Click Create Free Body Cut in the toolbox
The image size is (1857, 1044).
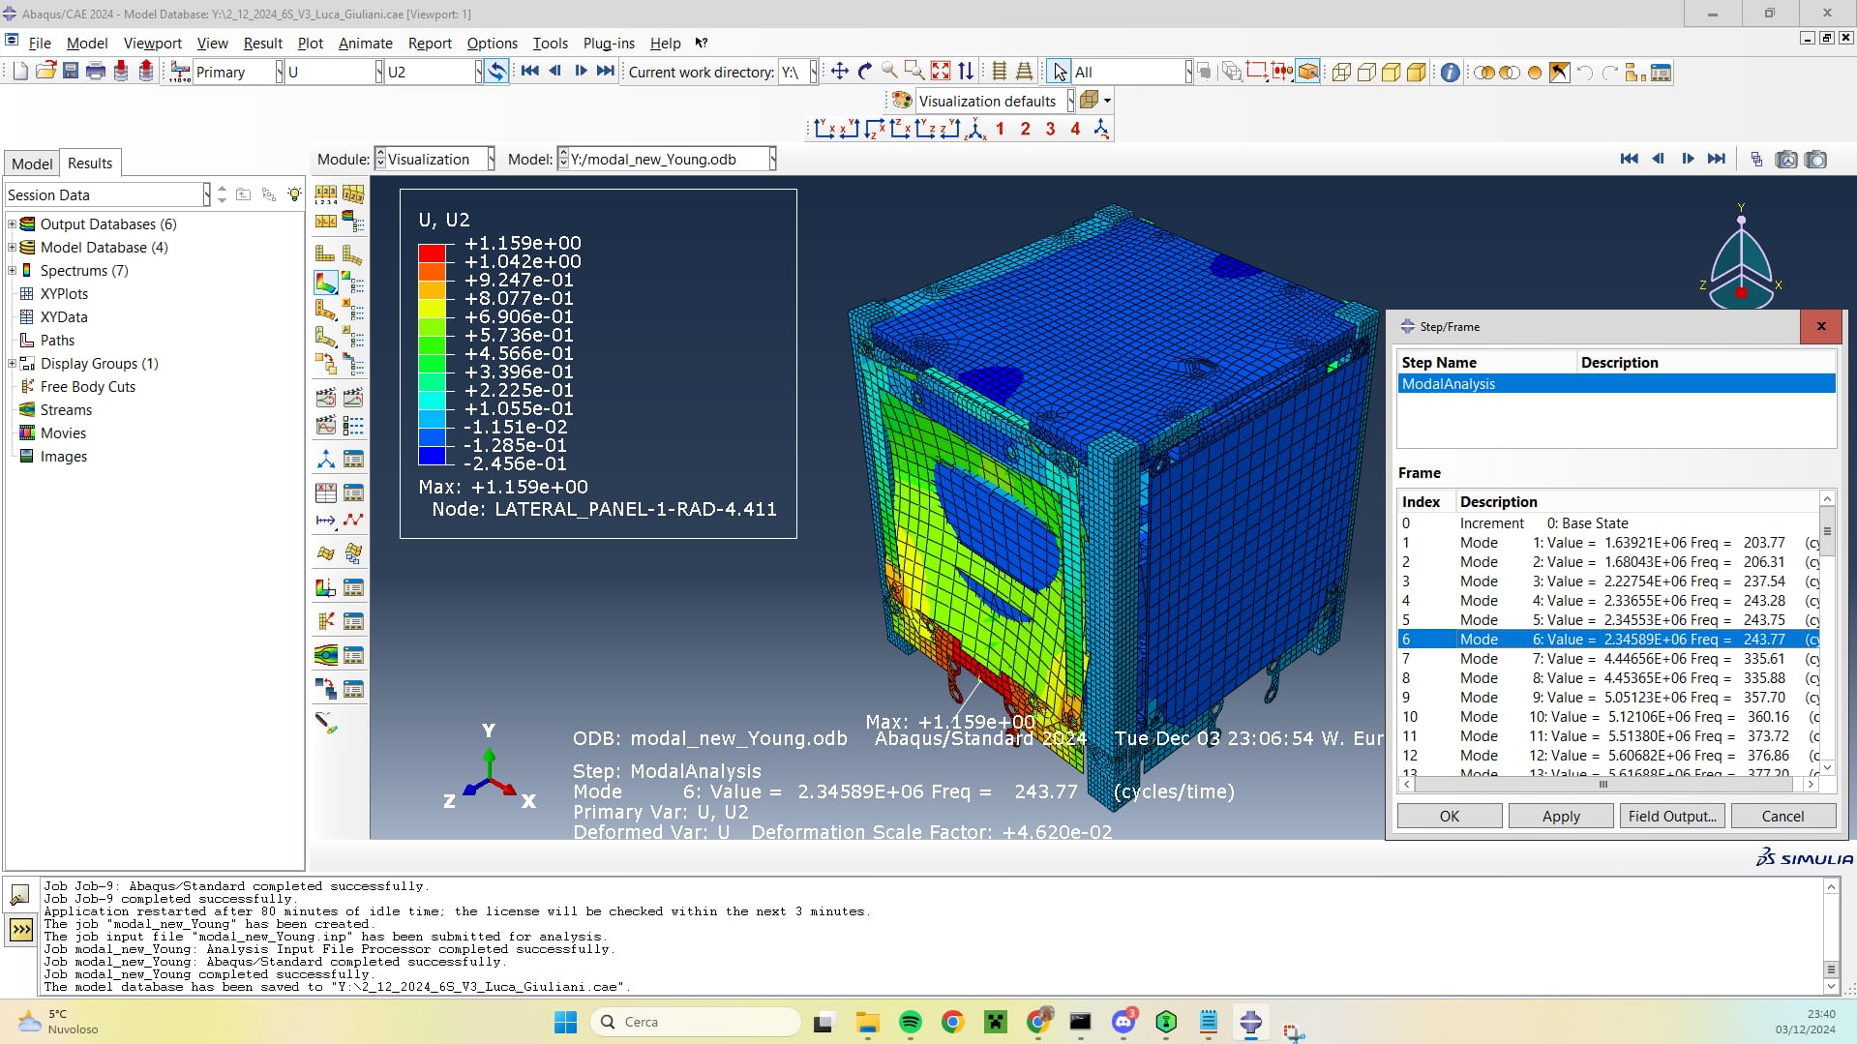click(x=325, y=621)
